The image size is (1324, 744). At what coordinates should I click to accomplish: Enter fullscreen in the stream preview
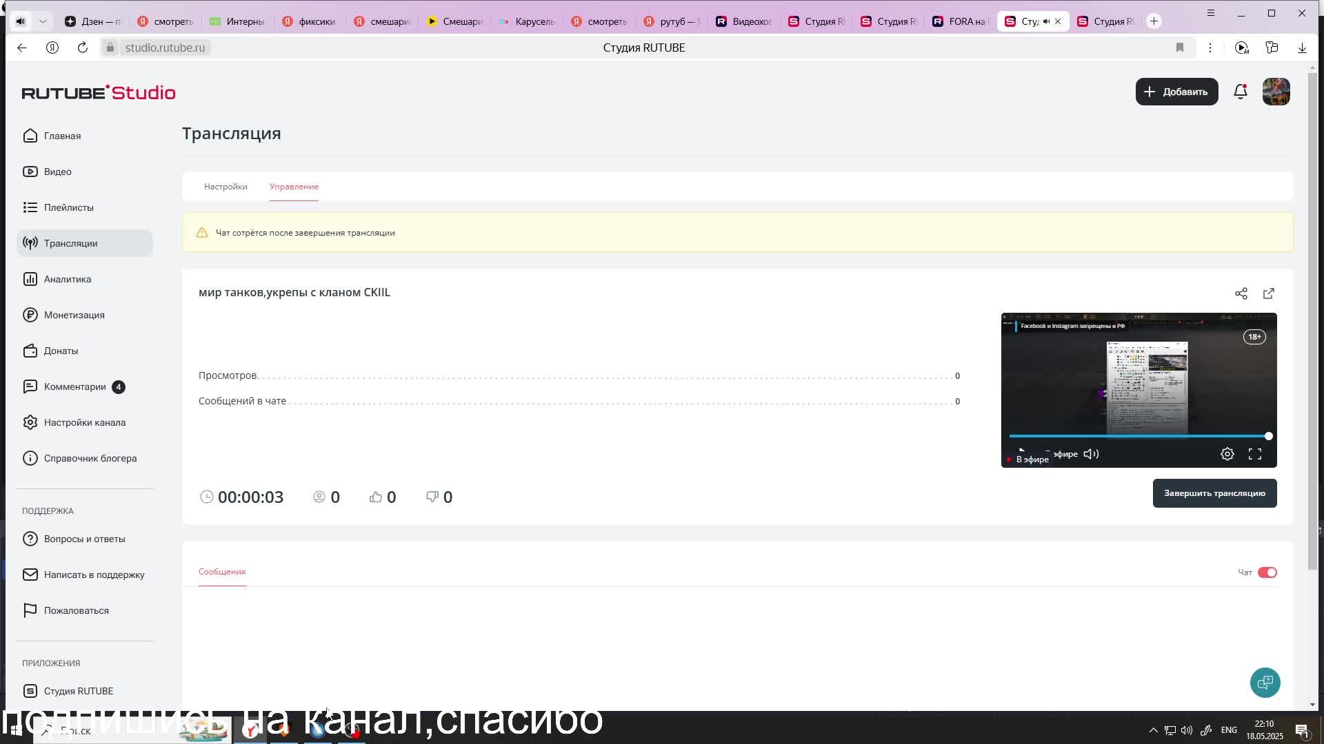click(1254, 454)
